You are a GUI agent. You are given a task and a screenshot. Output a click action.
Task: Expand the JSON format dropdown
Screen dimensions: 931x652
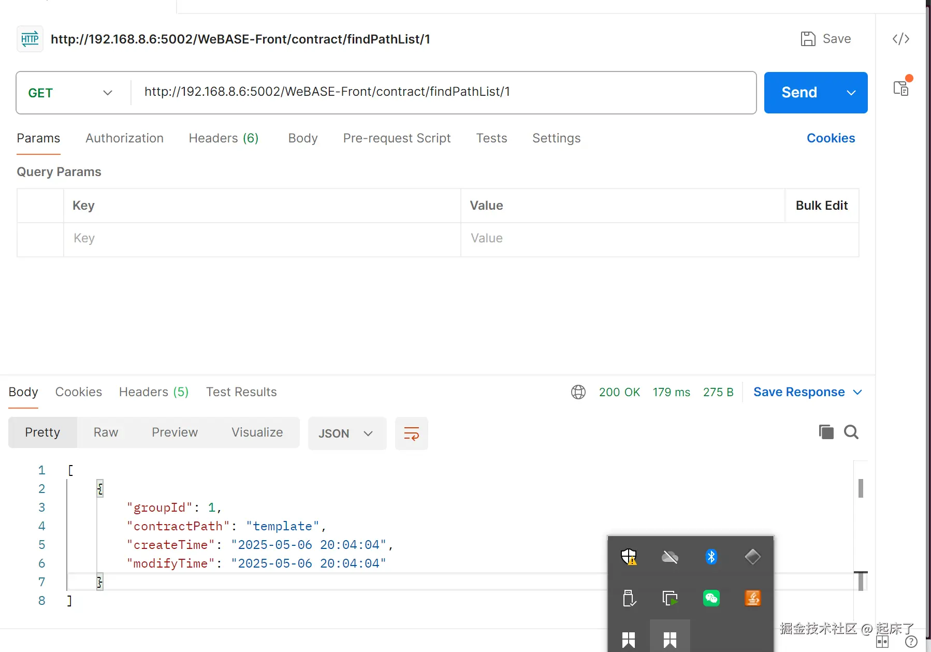pos(347,433)
